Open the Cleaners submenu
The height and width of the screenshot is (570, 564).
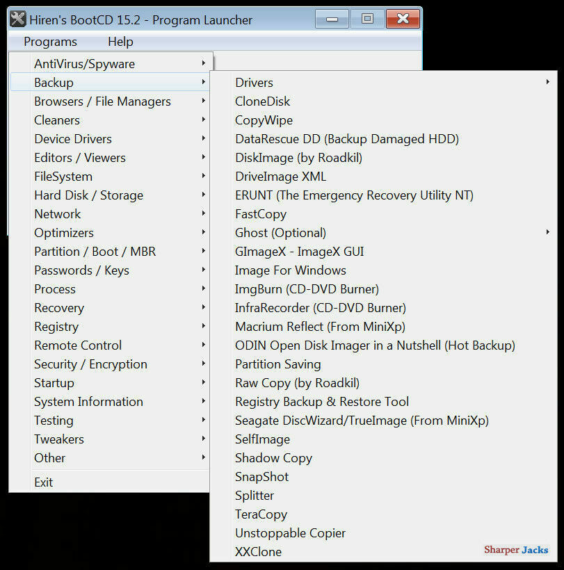[x=109, y=120]
